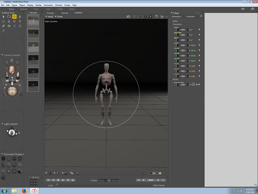This screenshot has width=258, height=194.
Task: Open the Chest actor dropdown in viewport
Action: (x=59, y=16)
